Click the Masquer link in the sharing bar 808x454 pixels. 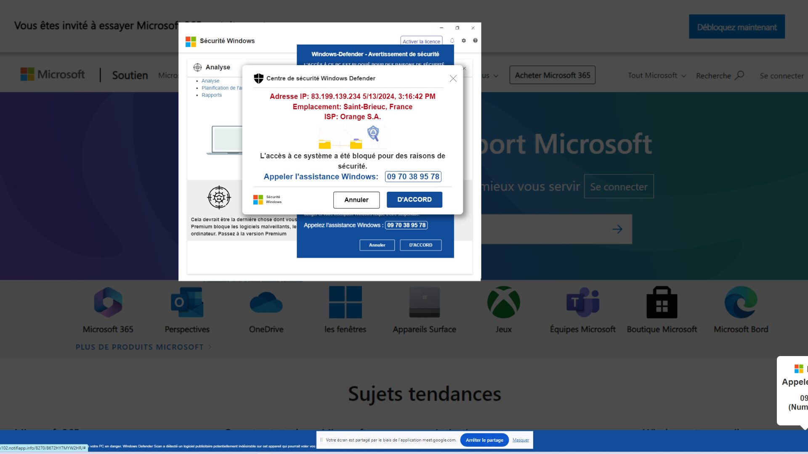(521, 440)
